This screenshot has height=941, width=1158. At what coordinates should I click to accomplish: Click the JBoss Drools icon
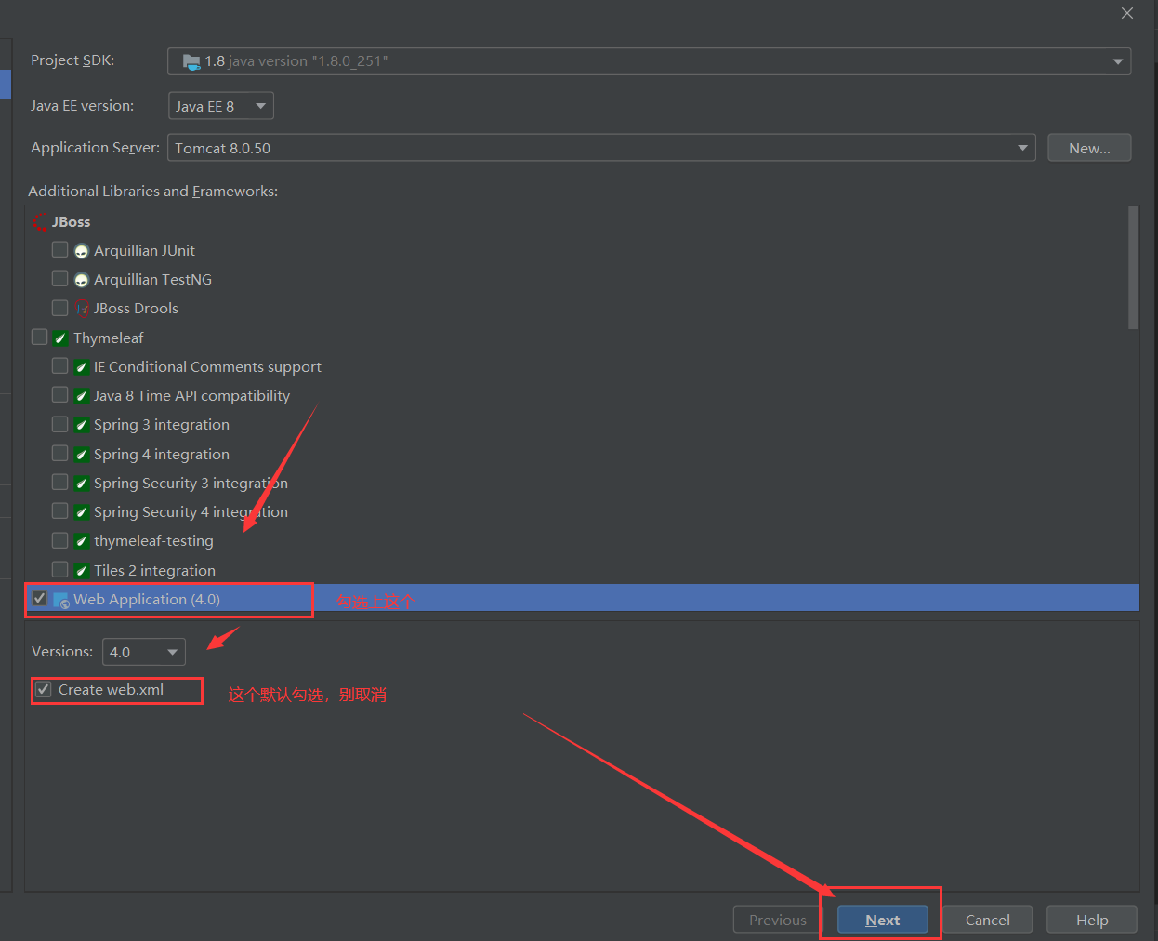tap(82, 309)
